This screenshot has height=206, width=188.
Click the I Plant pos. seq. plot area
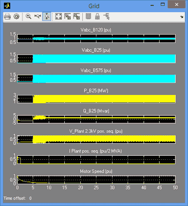pyautogui.click(x=96, y=160)
